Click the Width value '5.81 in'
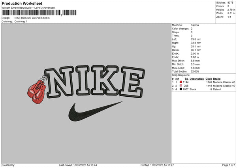Viewport: 237px width, 168px height. tap(231, 13)
